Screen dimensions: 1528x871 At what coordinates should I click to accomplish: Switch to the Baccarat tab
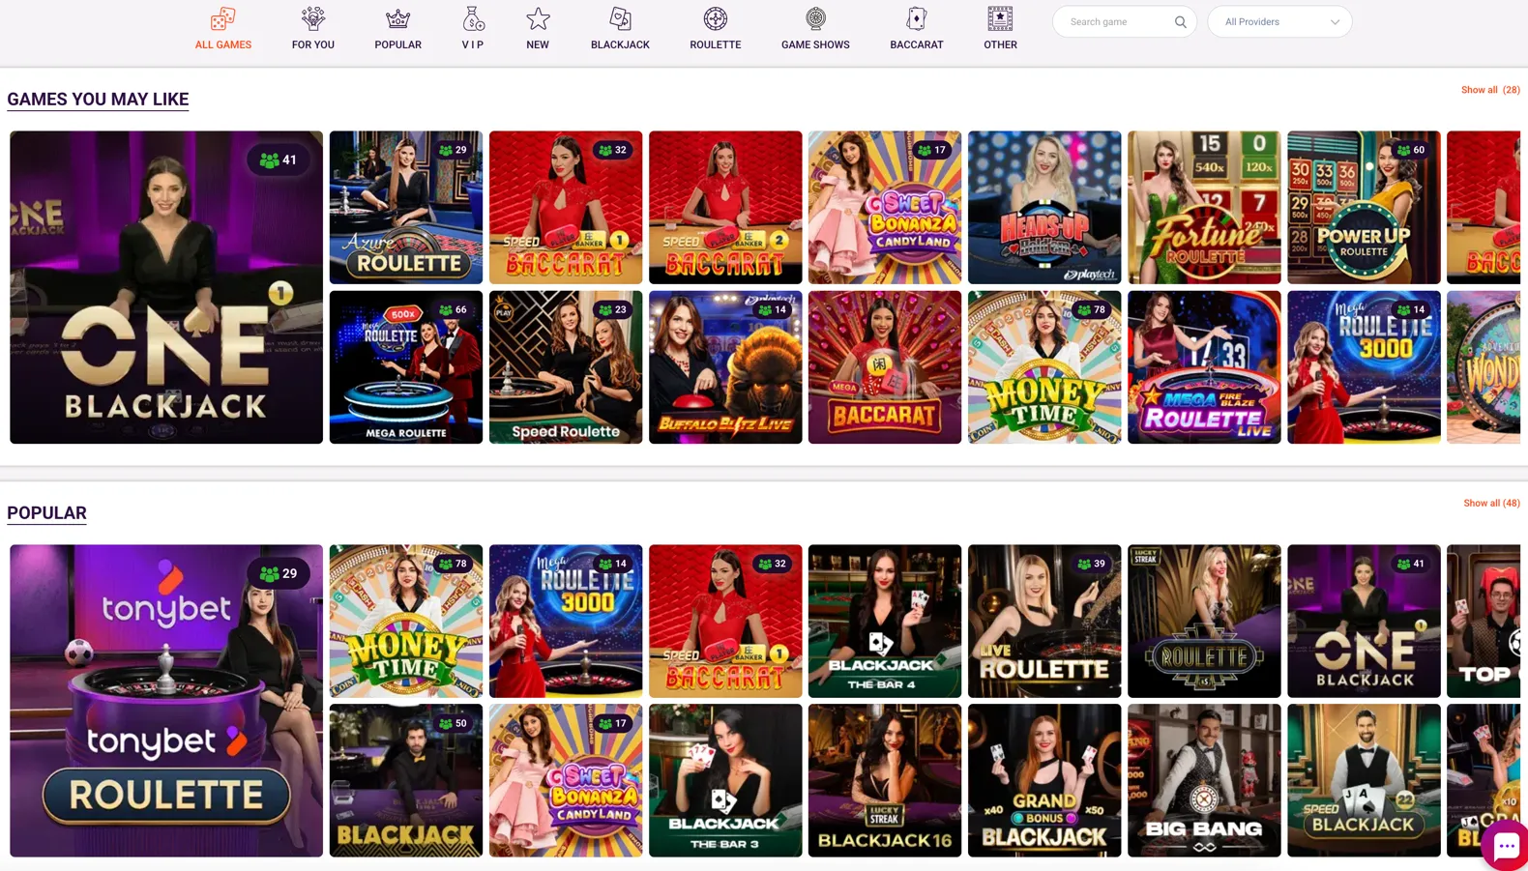click(x=916, y=29)
